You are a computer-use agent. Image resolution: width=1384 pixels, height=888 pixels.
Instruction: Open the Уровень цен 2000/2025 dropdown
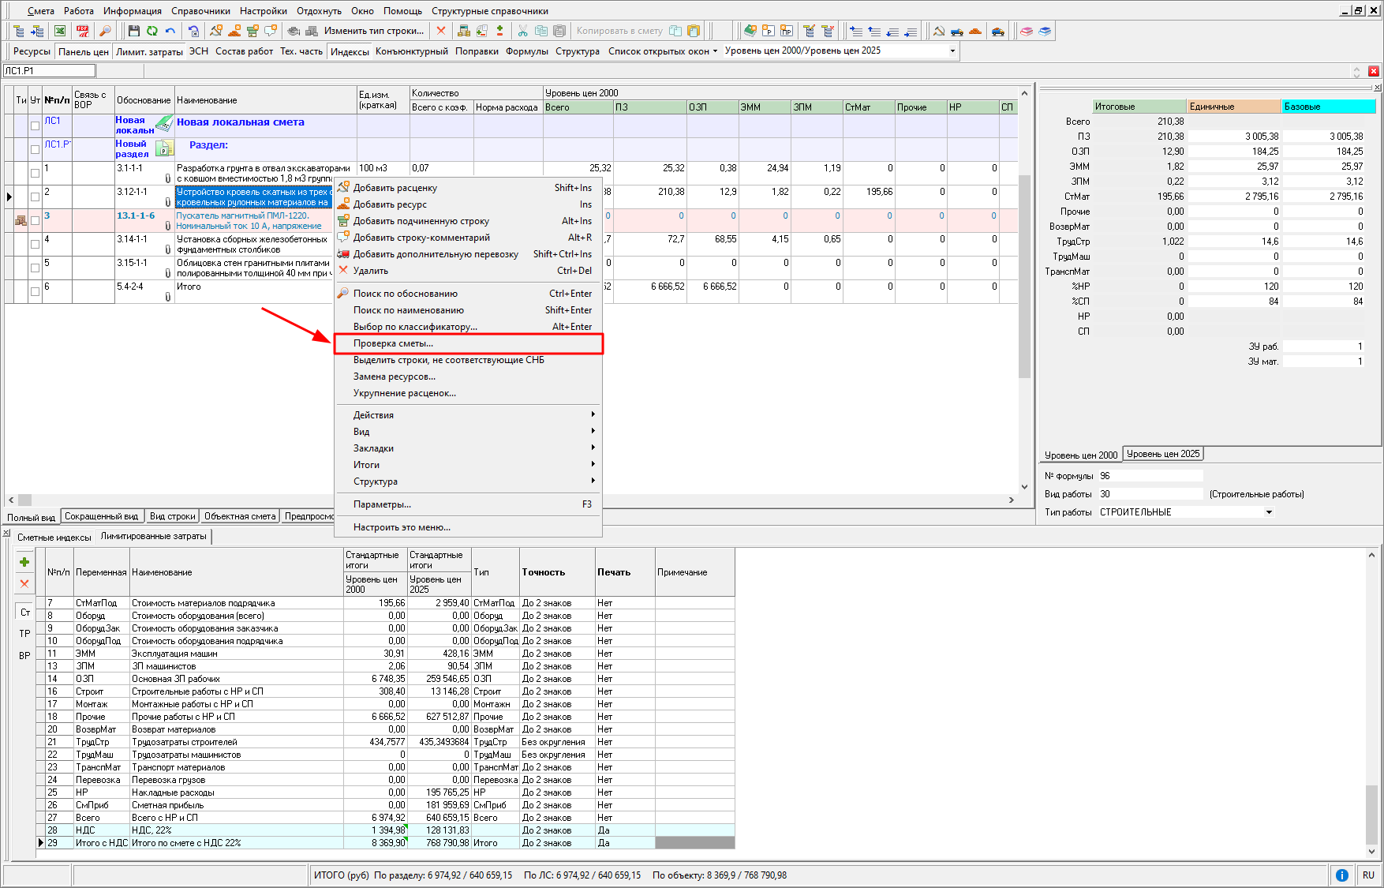tap(952, 51)
